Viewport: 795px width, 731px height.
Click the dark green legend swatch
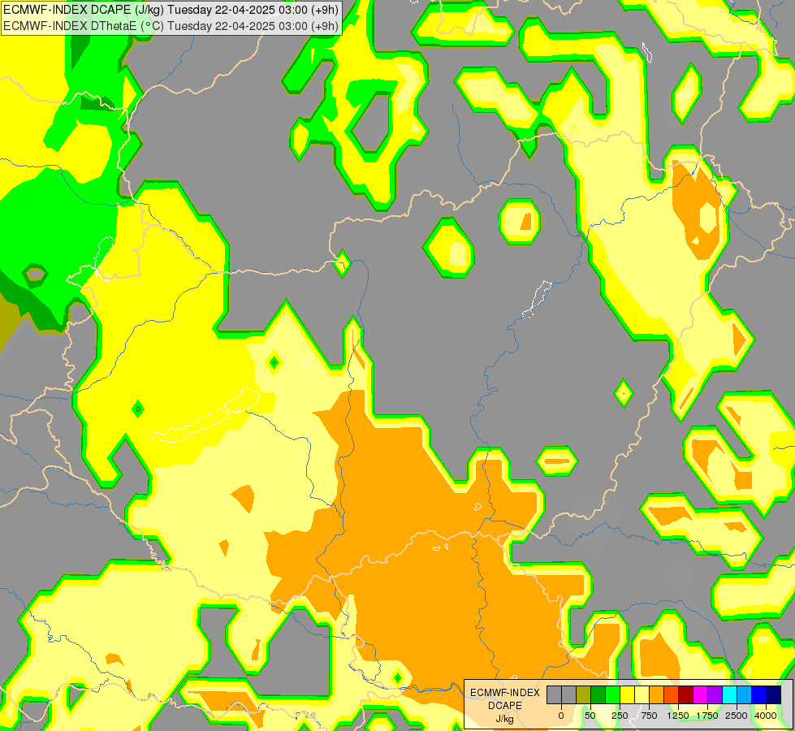[x=598, y=695]
